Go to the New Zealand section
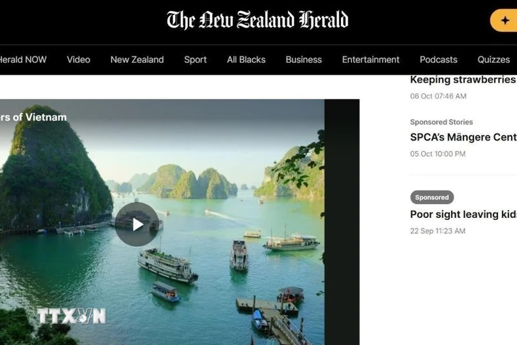517x345 pixels. pos(137,60)
